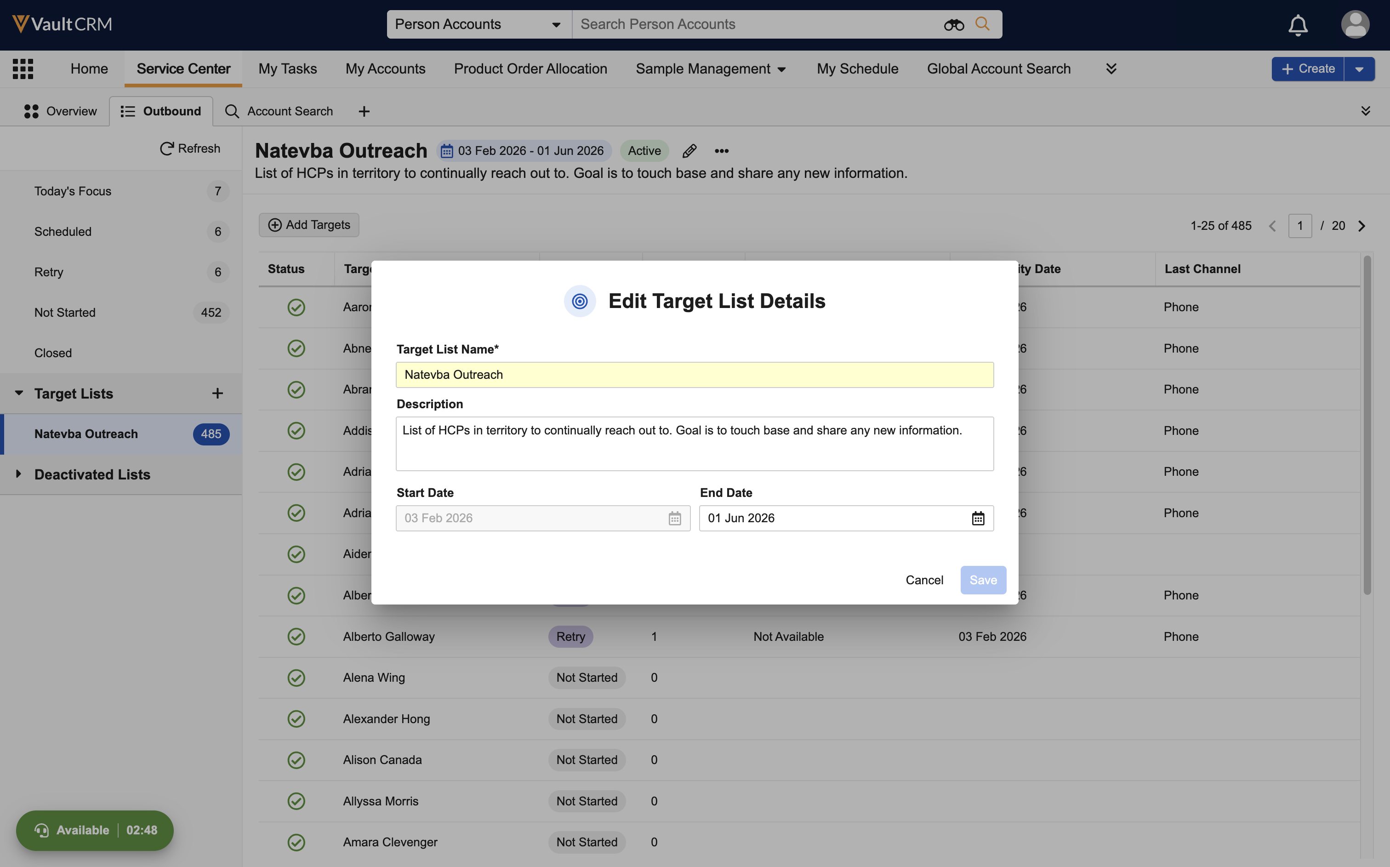Click the pencil edit icon beside Active
Screen dimensions: 1390x867
(x=689, y=151)
